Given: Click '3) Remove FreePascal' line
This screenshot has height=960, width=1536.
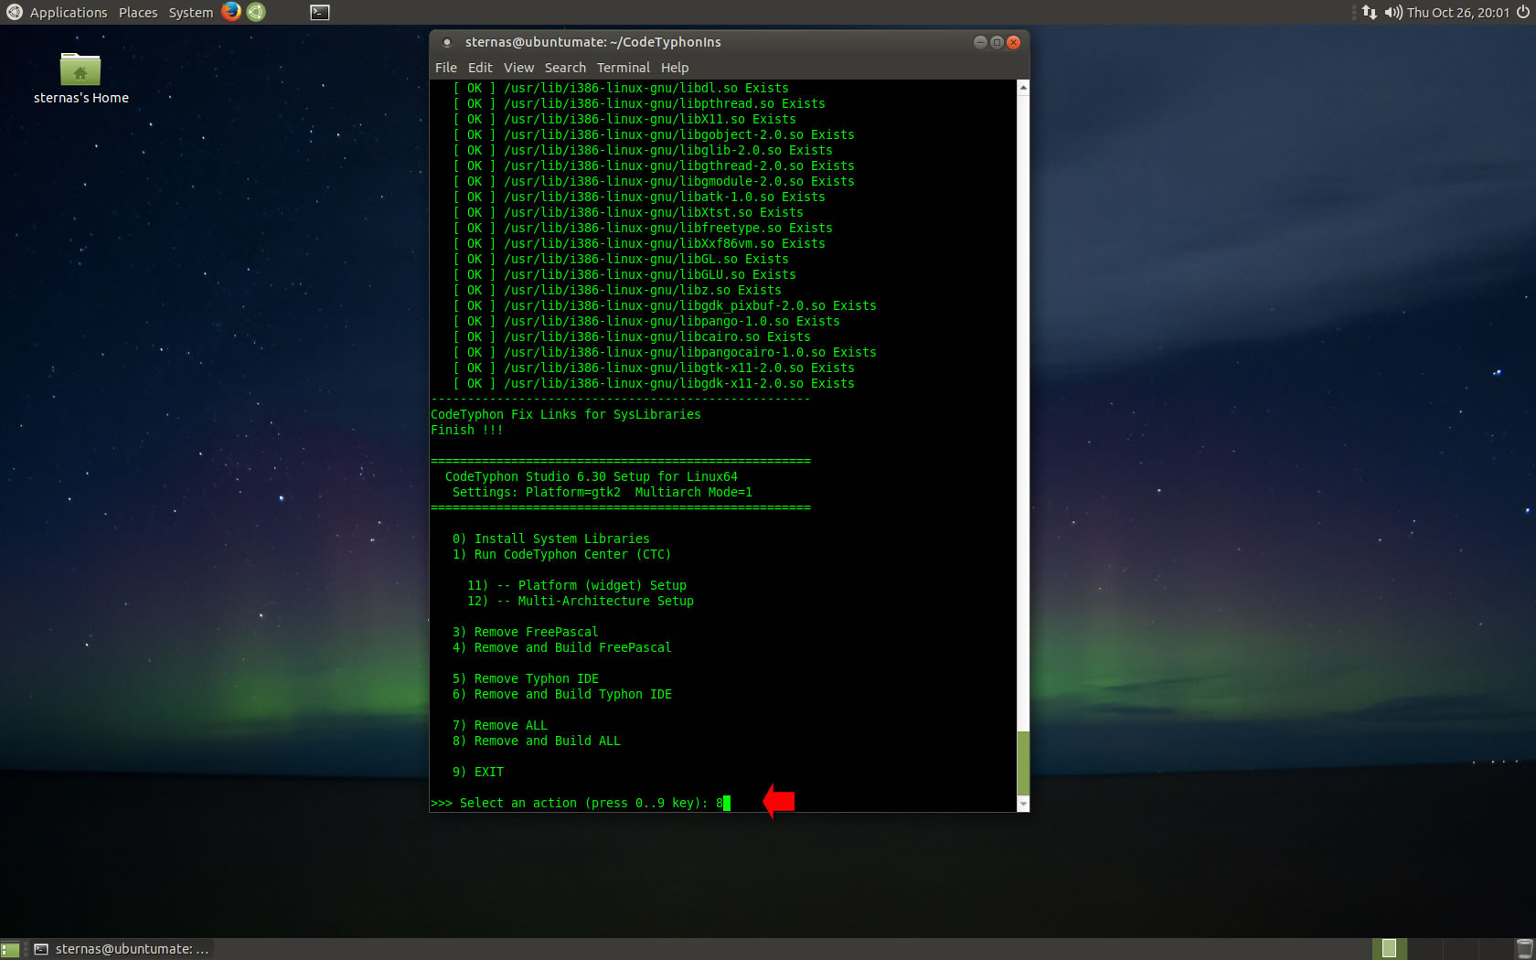Looking at the screenshot, I should (526, 632).
